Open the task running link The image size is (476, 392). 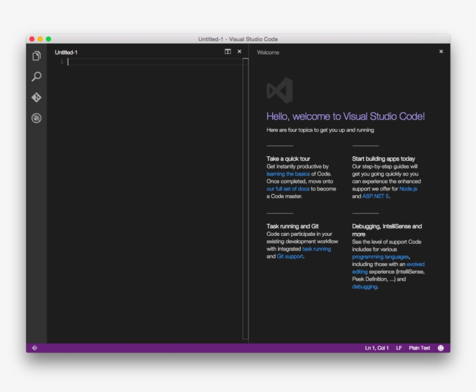[x=316, y=249]
